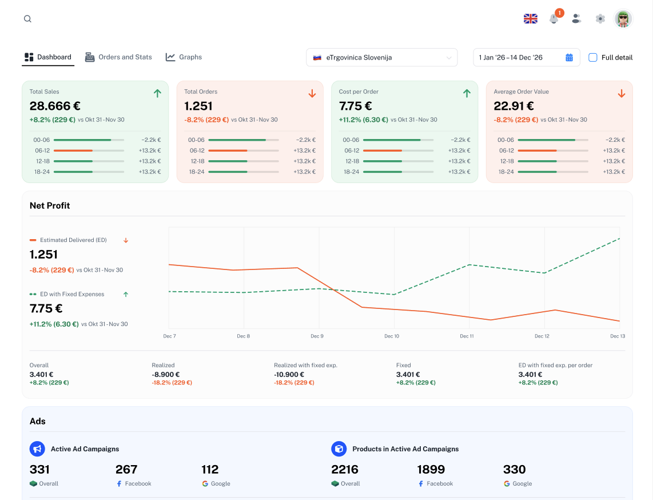Click Total Sales 00-06 progress bar
The image size is (653, 500).
coord(89,140)
